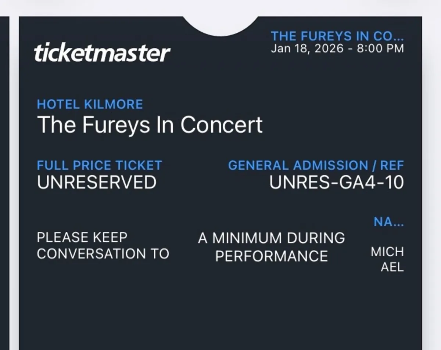Select the 'Jan 18, 2026 - 8:00 PM' date text
Viewport: 441px width, 350px height.
point(337,48)
